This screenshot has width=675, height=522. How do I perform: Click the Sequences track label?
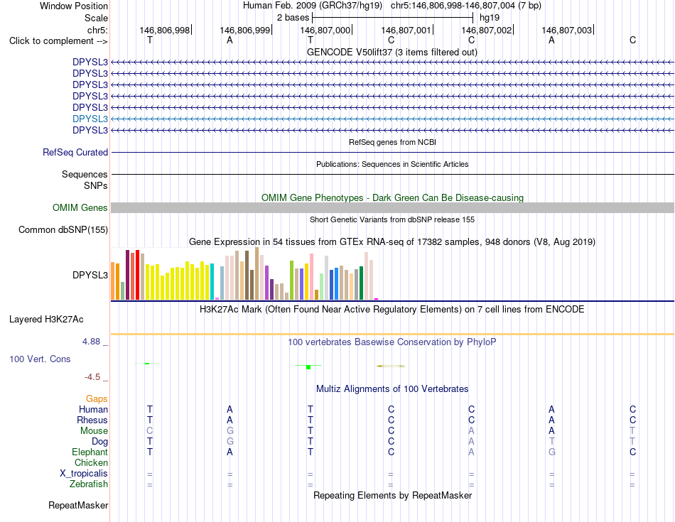pos(85,174)
